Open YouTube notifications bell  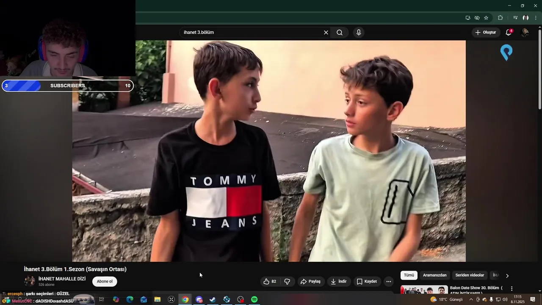click(509, 32)
